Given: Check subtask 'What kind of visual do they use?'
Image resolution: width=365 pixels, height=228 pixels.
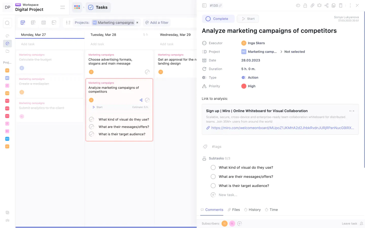Looking at the screenshot, I should (213, 167).
